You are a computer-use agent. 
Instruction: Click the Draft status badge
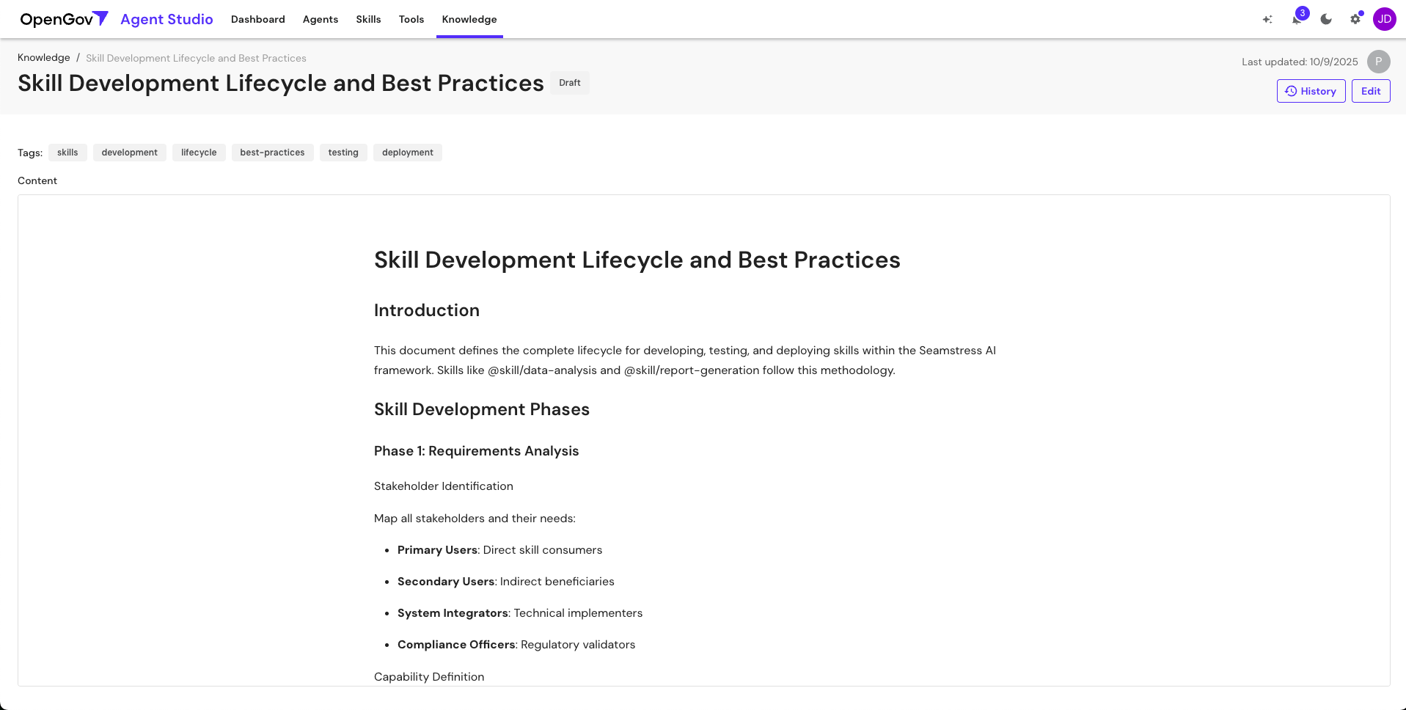click(569, 82)
